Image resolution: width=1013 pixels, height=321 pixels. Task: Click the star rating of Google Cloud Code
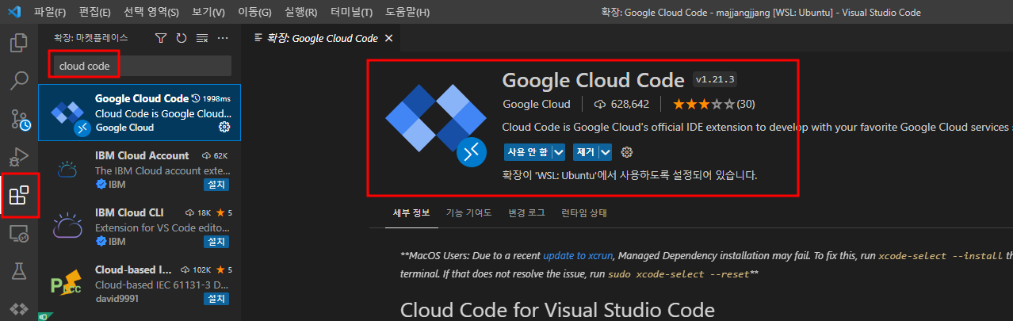pos(704,104)
